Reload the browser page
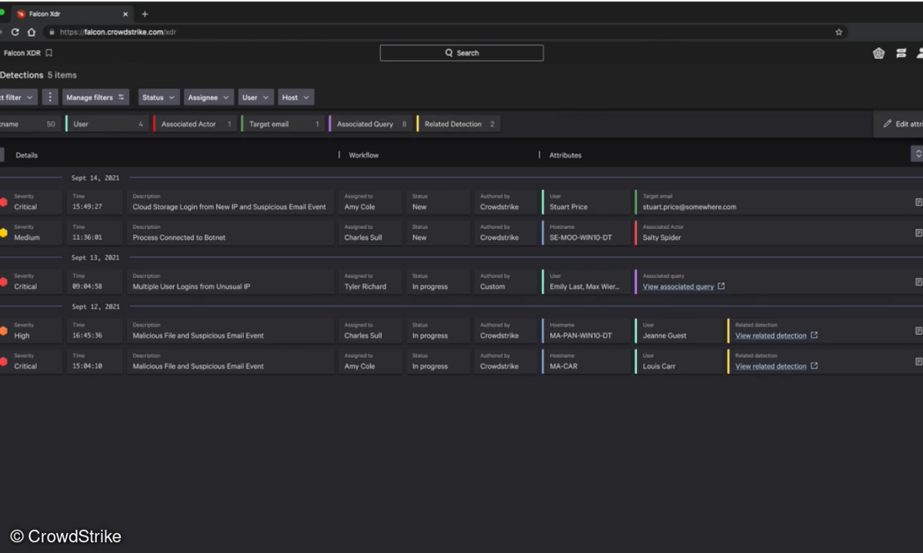 [x=15, y=32]
